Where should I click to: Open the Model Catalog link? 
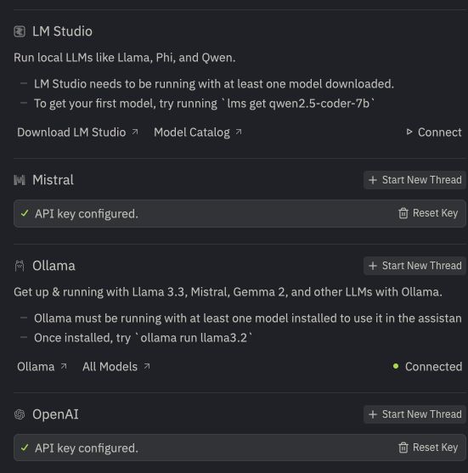[x=198, y=132]
